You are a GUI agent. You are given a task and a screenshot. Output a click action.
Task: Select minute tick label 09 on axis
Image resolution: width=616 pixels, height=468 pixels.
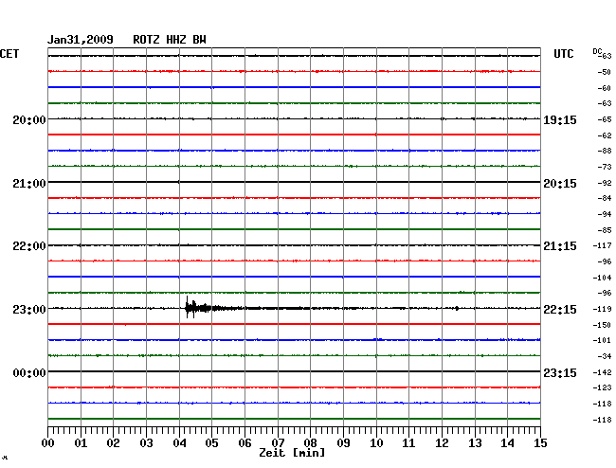(x=343, y=443)
